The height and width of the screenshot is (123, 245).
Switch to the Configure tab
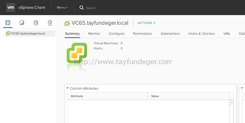coord(117,34)
